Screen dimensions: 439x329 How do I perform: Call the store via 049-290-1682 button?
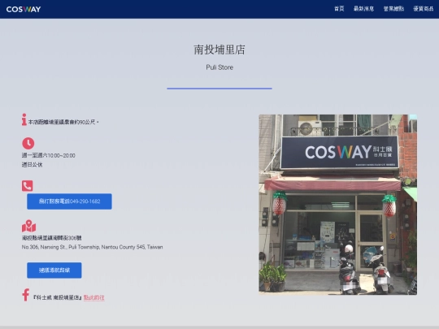pos(69,201)
